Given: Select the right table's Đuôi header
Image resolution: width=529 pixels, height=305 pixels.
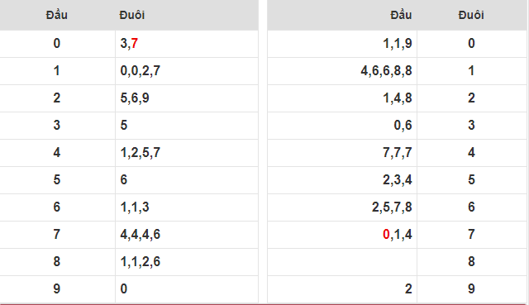Looking at the screenshot, I should [x=471, y=15].
